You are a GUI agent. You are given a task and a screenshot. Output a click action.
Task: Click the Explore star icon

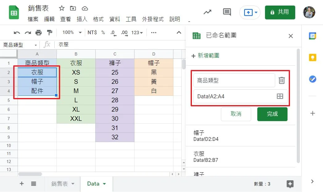tap(290, 184)
